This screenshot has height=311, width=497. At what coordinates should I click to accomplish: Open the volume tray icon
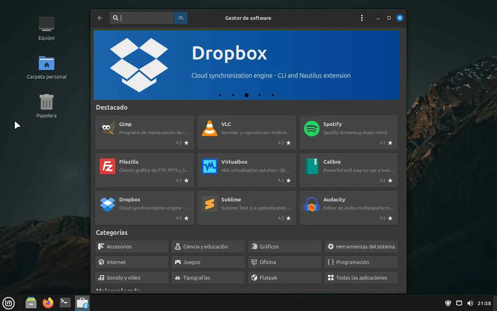pyautogui.click(x=470, y=303)
